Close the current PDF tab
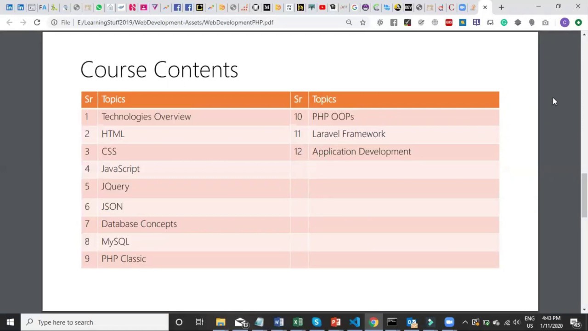Screen dimensions: 588x331 (485, 7)
